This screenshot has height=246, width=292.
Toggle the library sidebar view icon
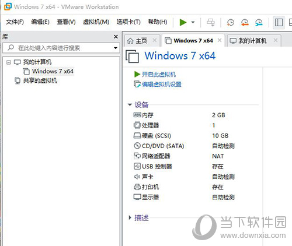tap(279, 22)
